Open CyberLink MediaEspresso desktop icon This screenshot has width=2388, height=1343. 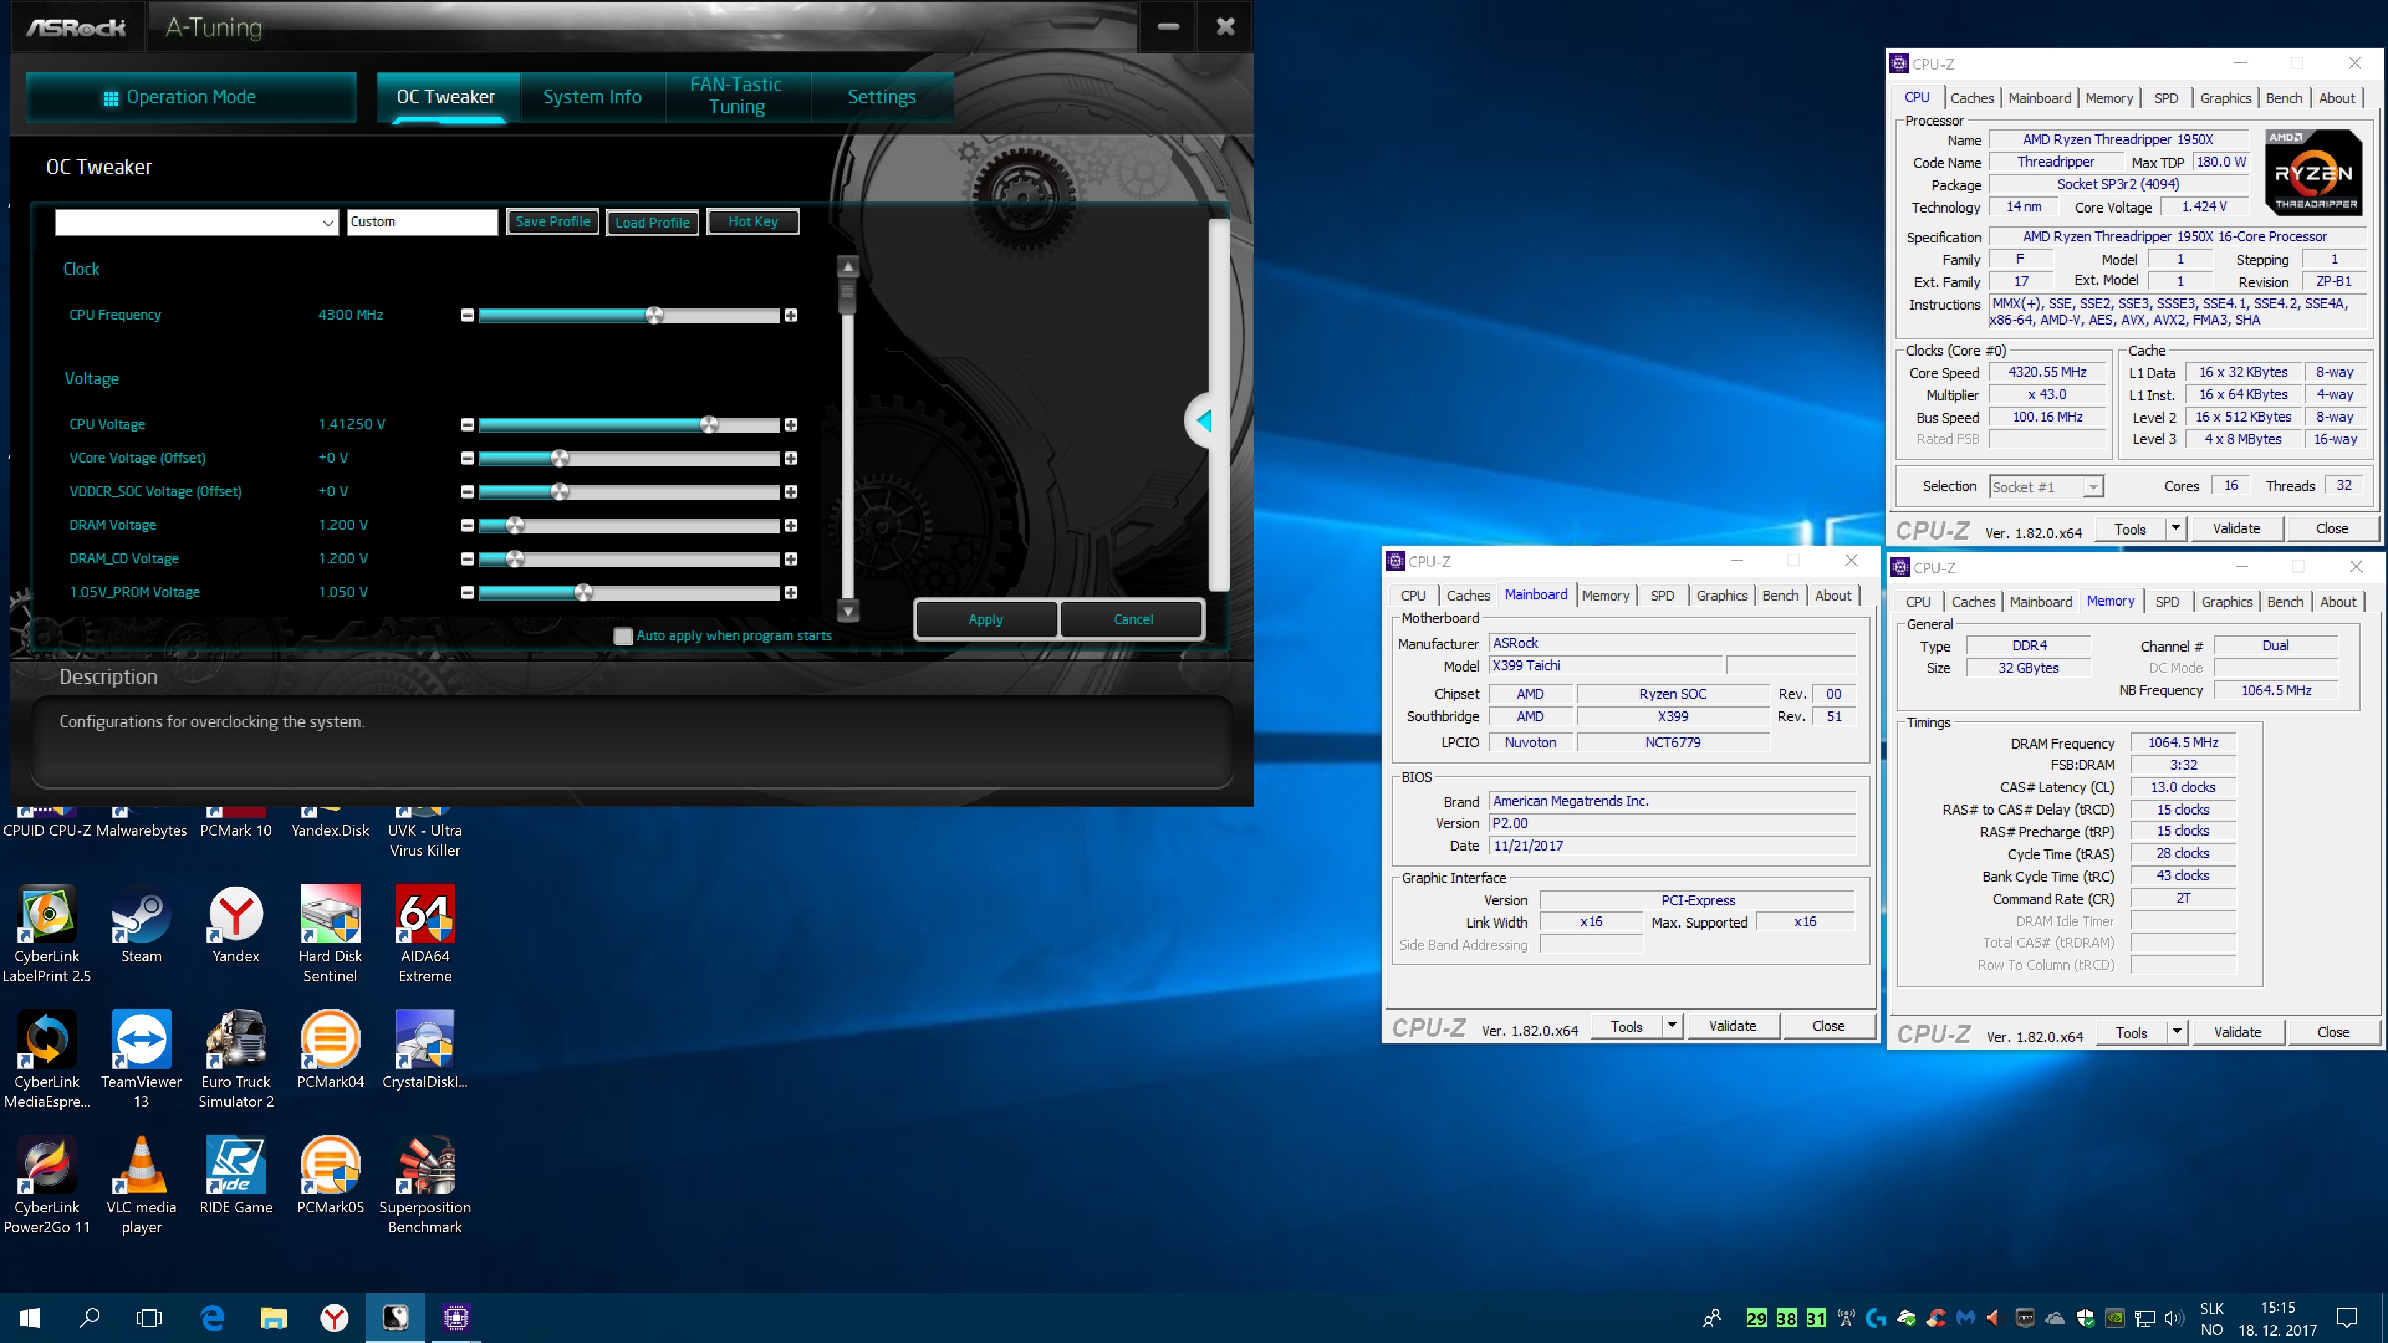click(x=47, y=1058)
